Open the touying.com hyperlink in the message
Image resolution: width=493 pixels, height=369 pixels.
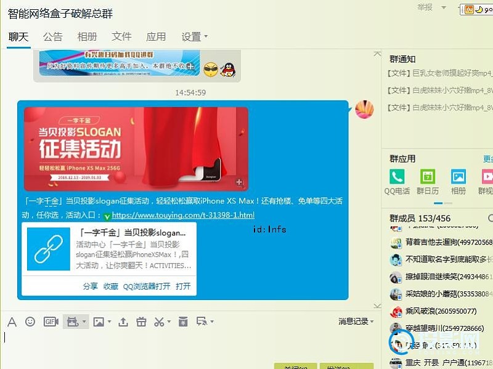(183, 216)
